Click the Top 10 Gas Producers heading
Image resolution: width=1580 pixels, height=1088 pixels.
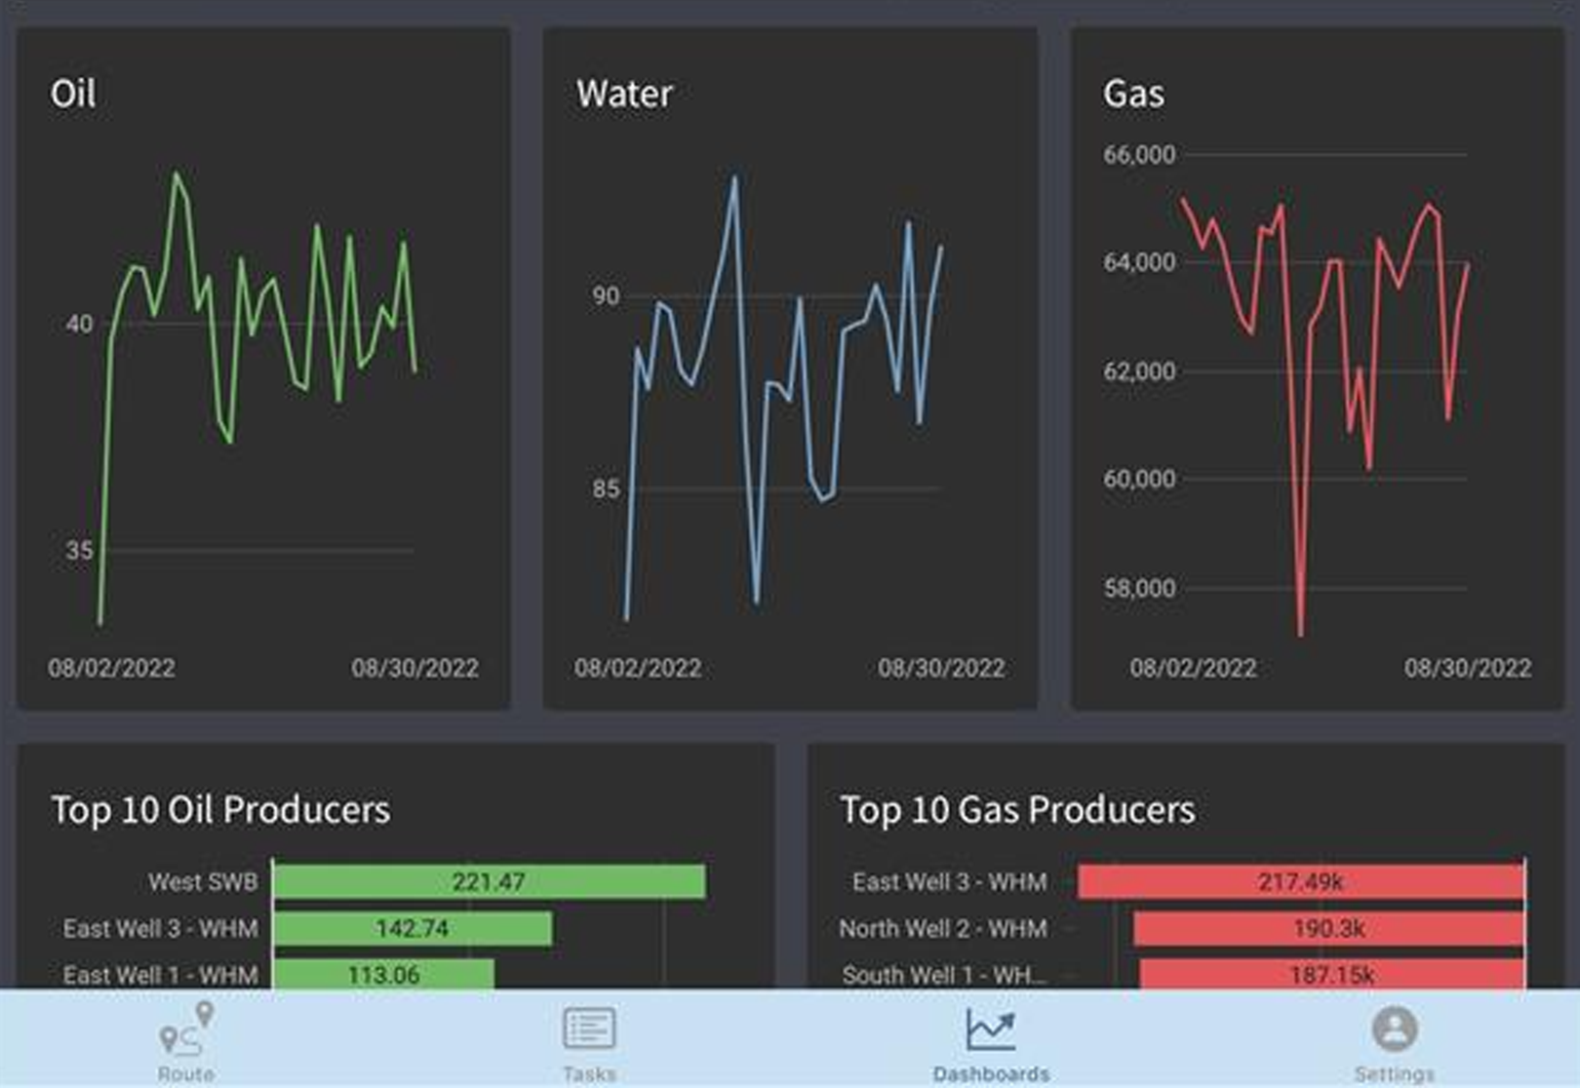[x=1017, y=809]
